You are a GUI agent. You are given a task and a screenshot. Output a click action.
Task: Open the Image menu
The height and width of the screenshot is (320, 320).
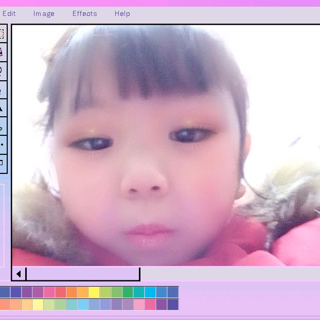click(44, 14)
